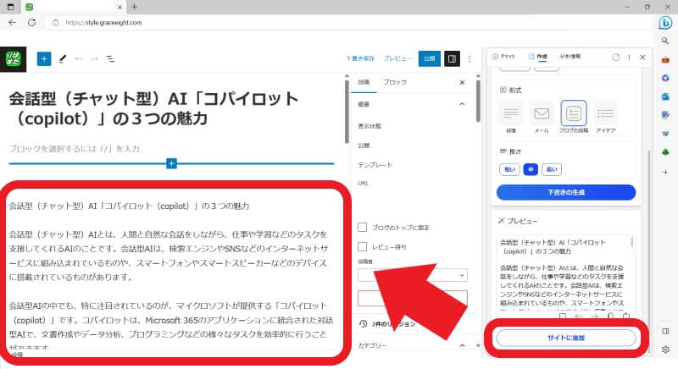
Task: Open the テンプレート setting row
Action: point(375,165)
